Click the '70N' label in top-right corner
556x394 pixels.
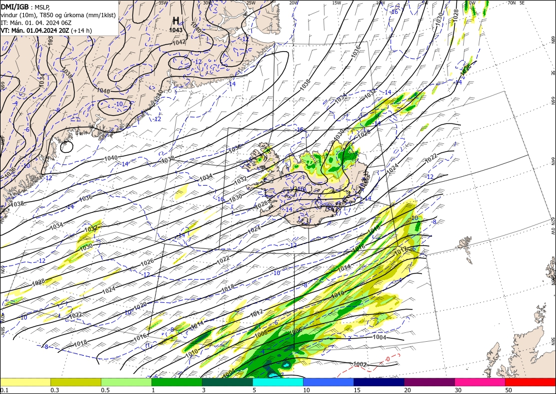point(512,2)
